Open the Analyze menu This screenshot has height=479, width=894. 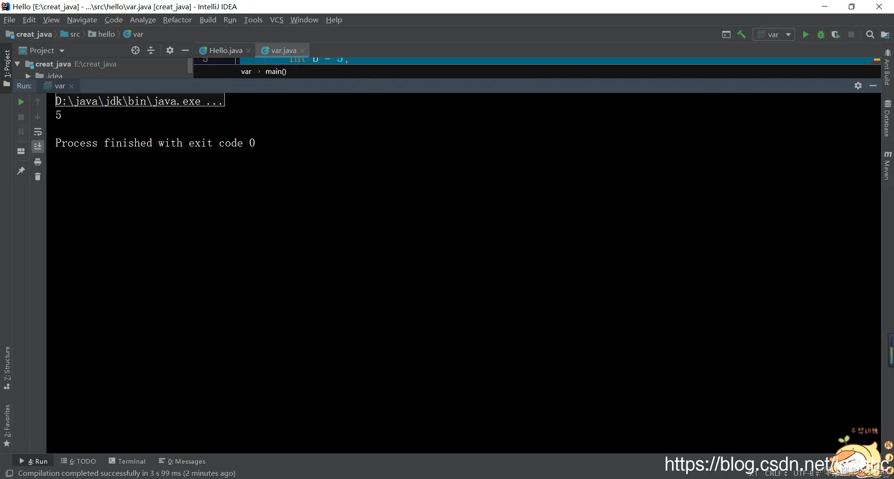pyautogui.click(x=142, y=20)
